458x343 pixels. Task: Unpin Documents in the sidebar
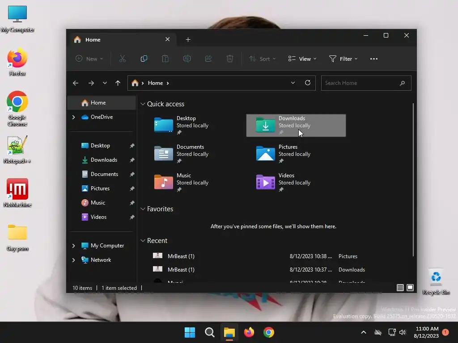132,174
